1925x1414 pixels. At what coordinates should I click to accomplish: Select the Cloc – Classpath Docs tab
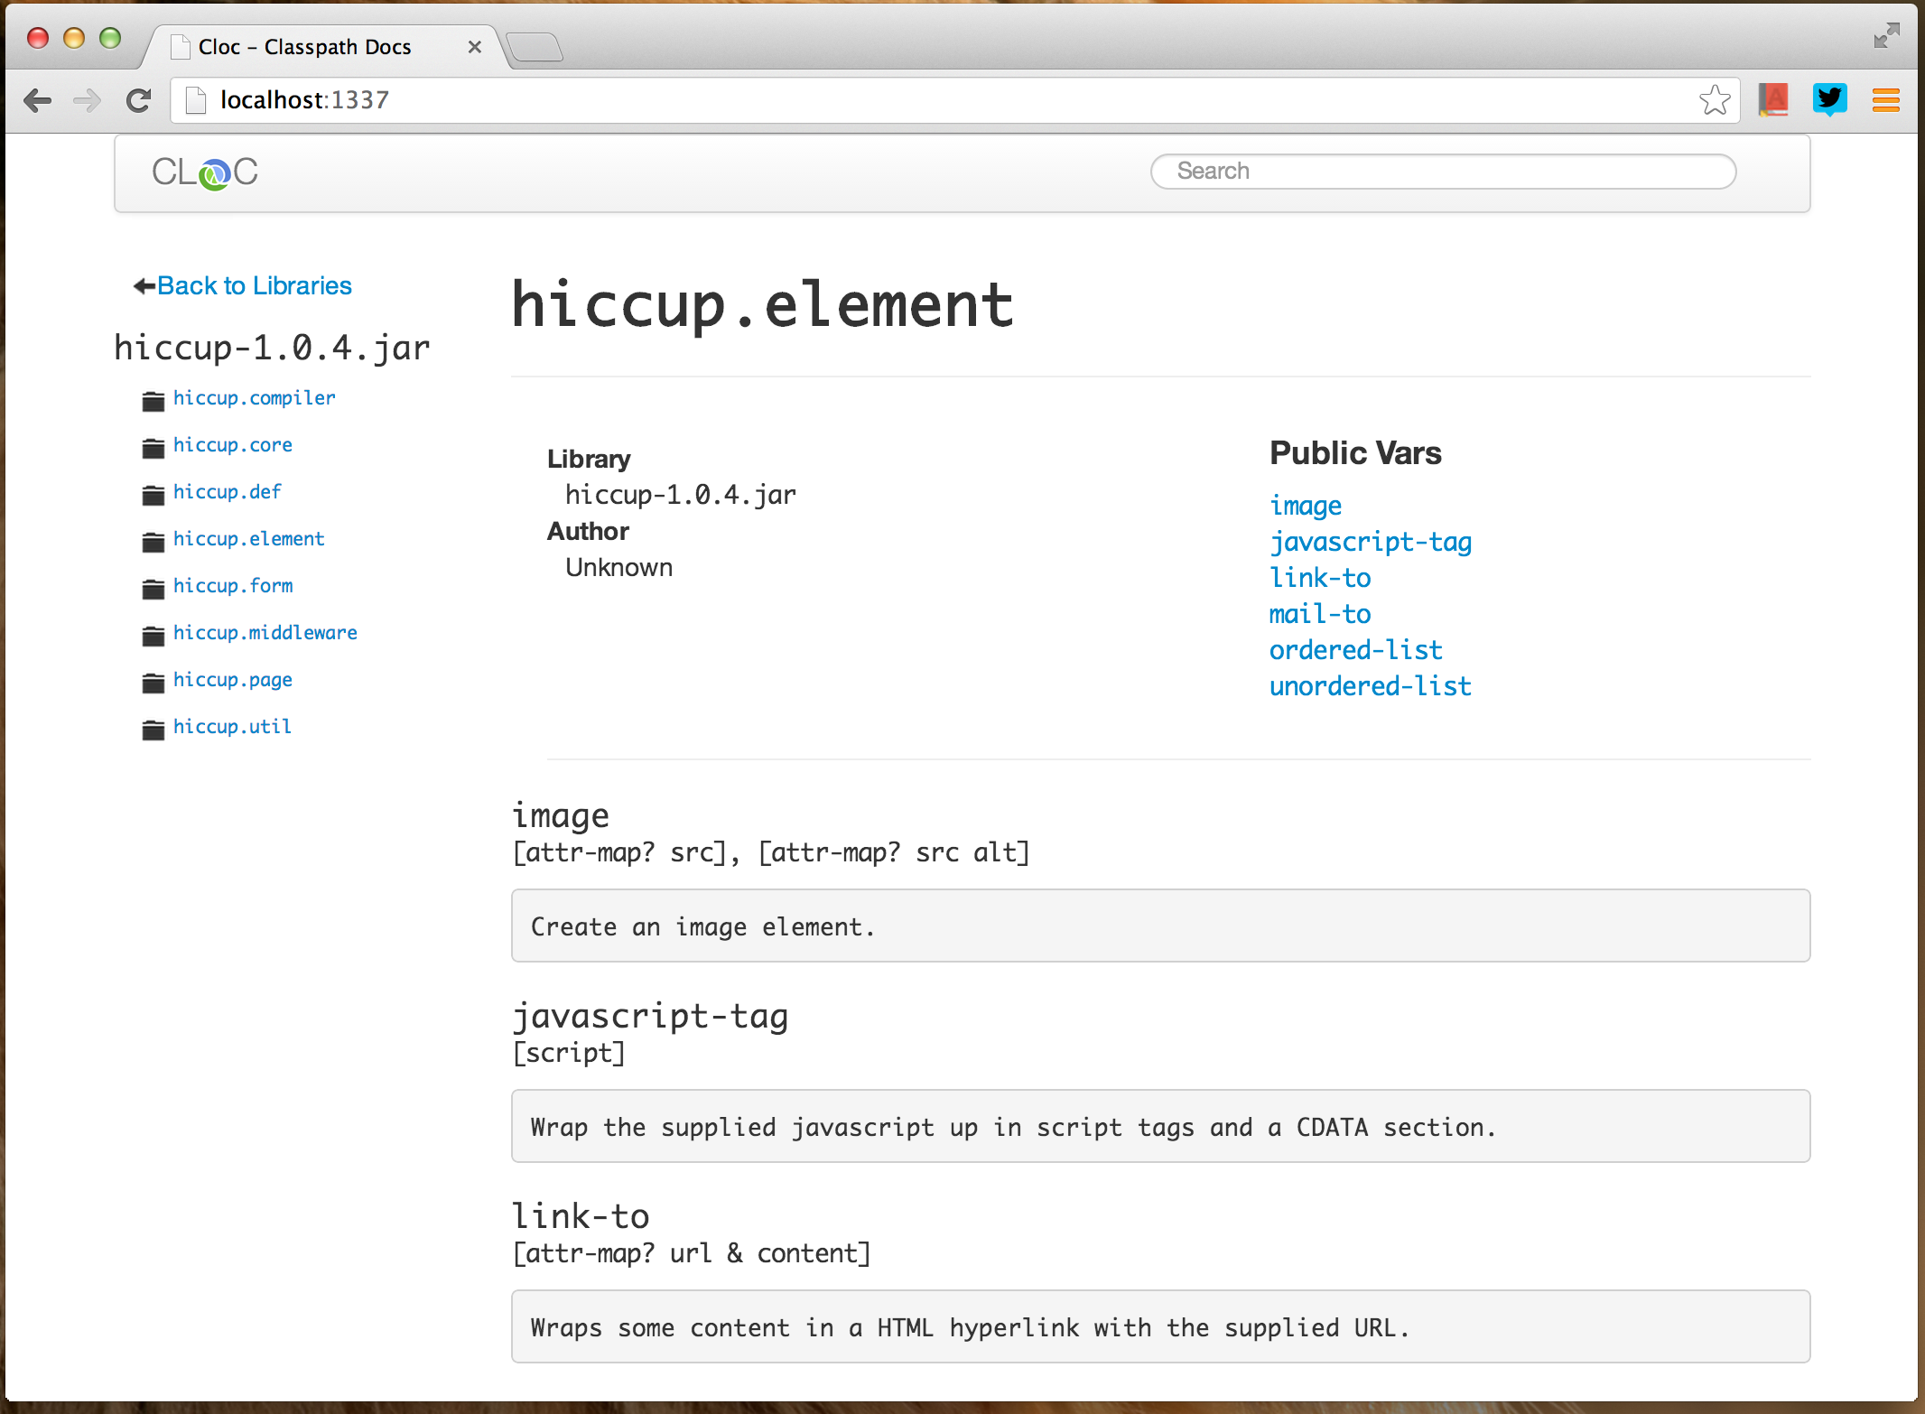[305, 47]
